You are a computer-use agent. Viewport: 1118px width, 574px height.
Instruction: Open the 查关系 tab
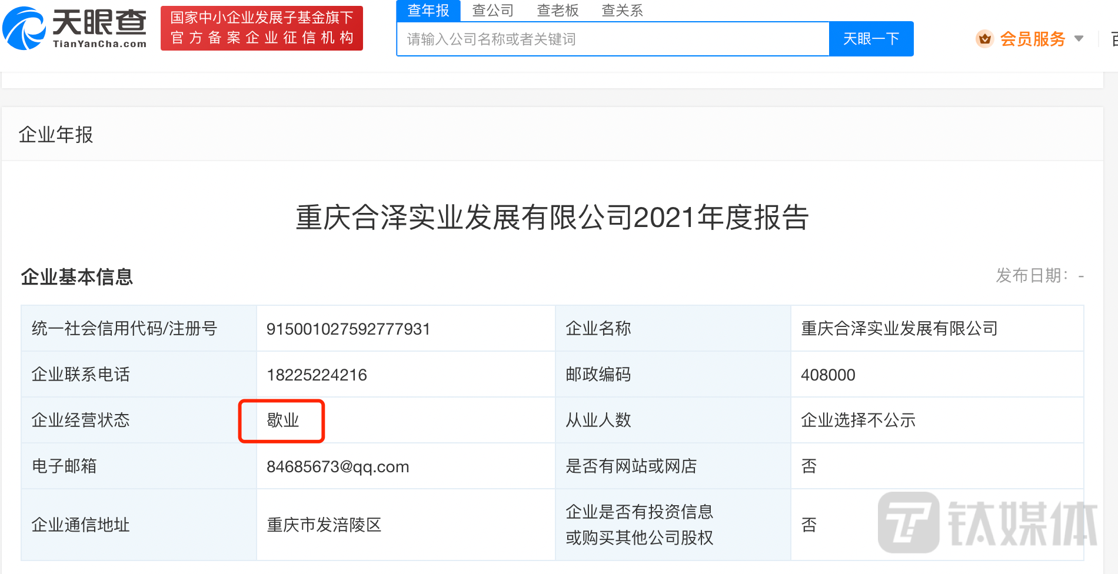pyautogui.click(x=622, y=10)
